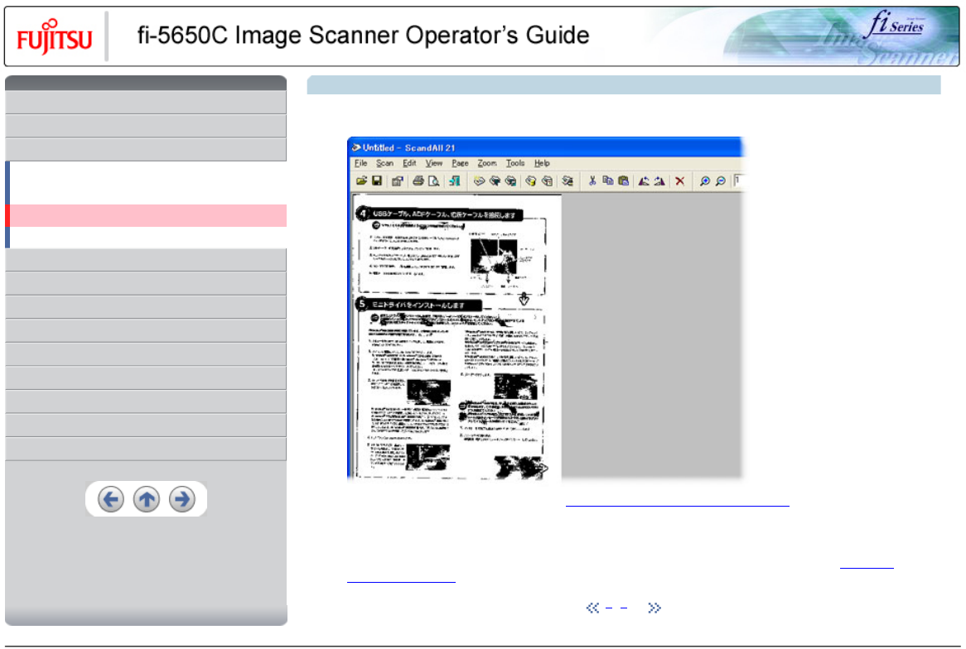This screenshot has width=966, height=649.
Task: Click the Copy icon in ScandAll toolbar
Action: pyautogui.click(x=607, y=181)
